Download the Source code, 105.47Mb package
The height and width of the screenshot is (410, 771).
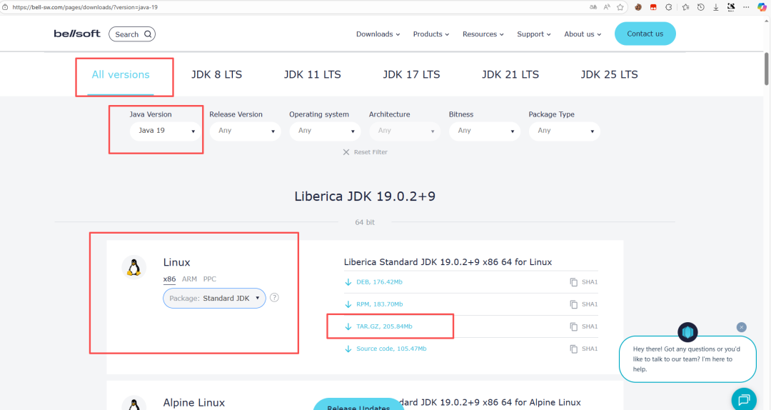click(385, 349)
